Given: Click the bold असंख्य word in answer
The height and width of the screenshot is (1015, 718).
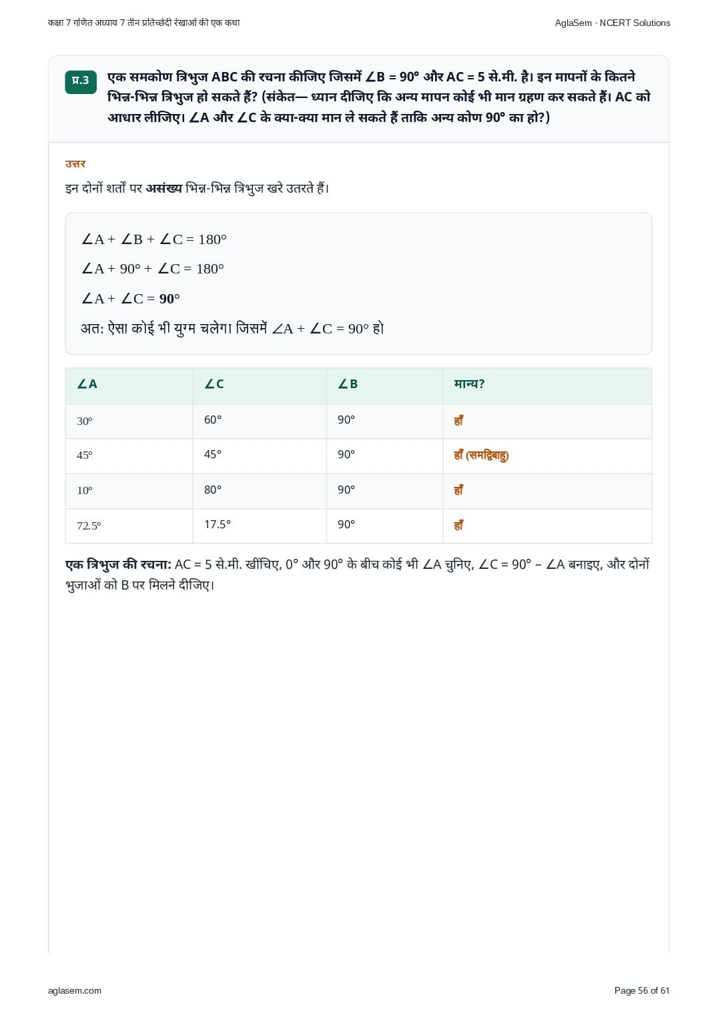Looking at the screenshot, I should click(164, 188).
